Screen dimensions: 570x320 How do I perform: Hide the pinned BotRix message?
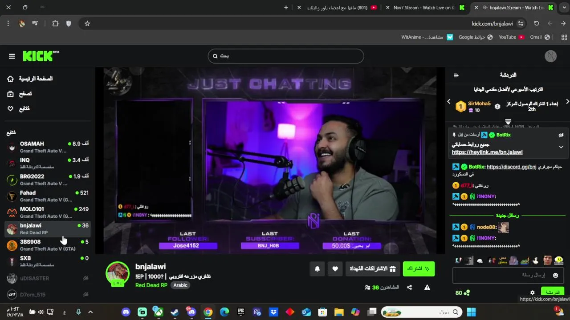coord(561,135)
